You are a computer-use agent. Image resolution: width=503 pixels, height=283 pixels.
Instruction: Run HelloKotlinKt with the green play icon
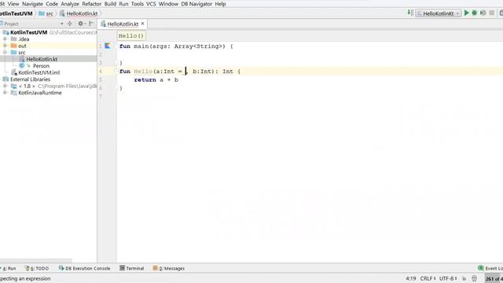pyautogui.click(x=466, y=13)
